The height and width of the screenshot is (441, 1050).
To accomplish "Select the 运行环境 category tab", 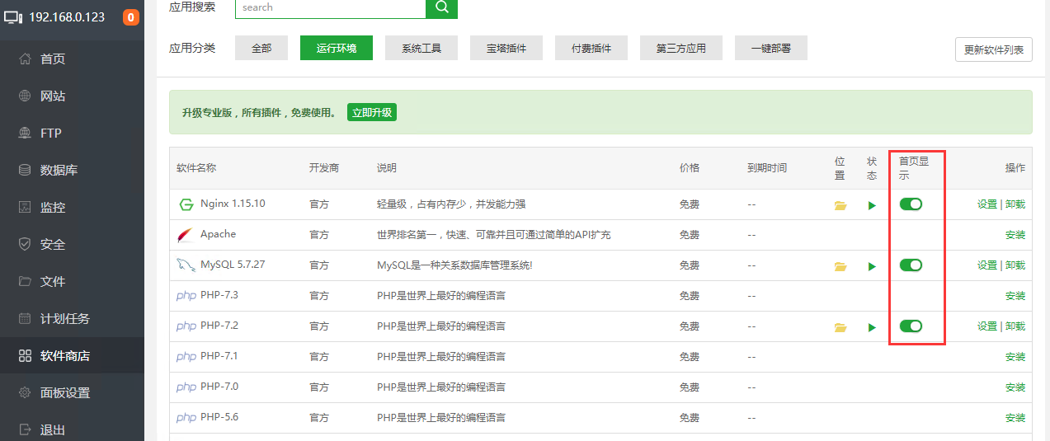I will pyautogui.click(x=336, y=48).
